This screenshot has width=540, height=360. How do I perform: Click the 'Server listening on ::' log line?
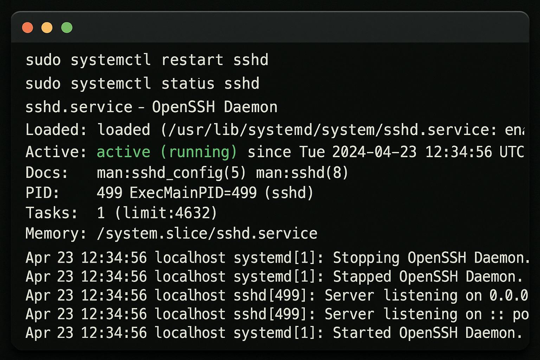[277, 314]
